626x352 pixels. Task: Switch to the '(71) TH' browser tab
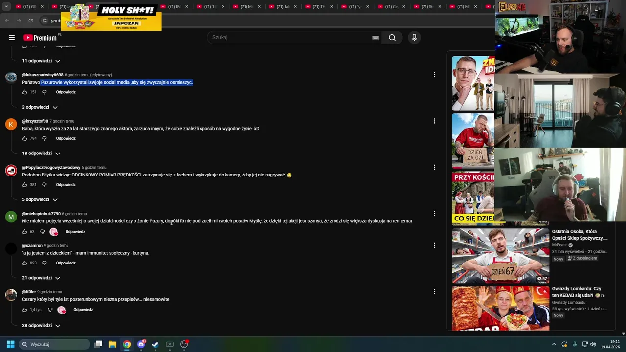(x=319, y=7)
